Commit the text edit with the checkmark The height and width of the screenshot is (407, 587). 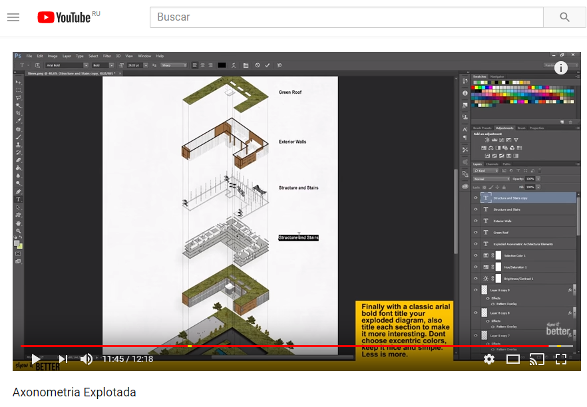268,65
